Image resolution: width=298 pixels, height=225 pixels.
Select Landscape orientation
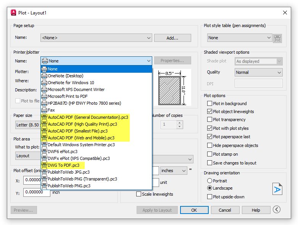tap(209, 188)
